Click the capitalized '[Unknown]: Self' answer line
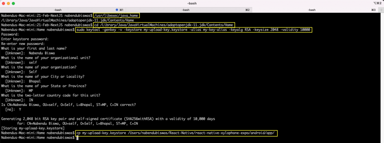This screenshot has width=384, height=143. pyautogui.click(x=21, y=72)
